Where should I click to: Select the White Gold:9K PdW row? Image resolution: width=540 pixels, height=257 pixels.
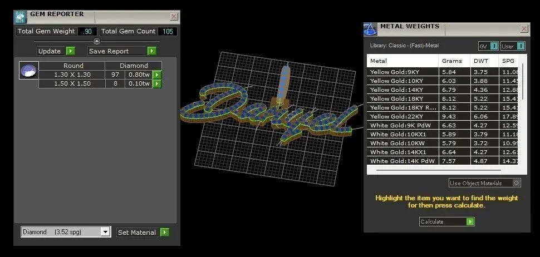(x=443, y=125)
